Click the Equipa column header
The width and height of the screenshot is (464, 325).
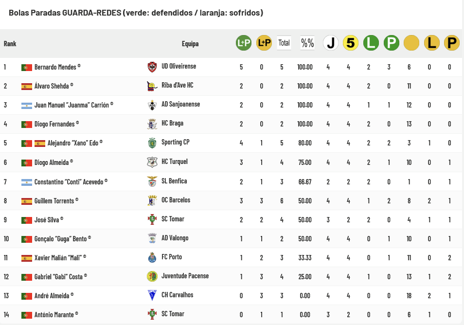pos(190,44)
